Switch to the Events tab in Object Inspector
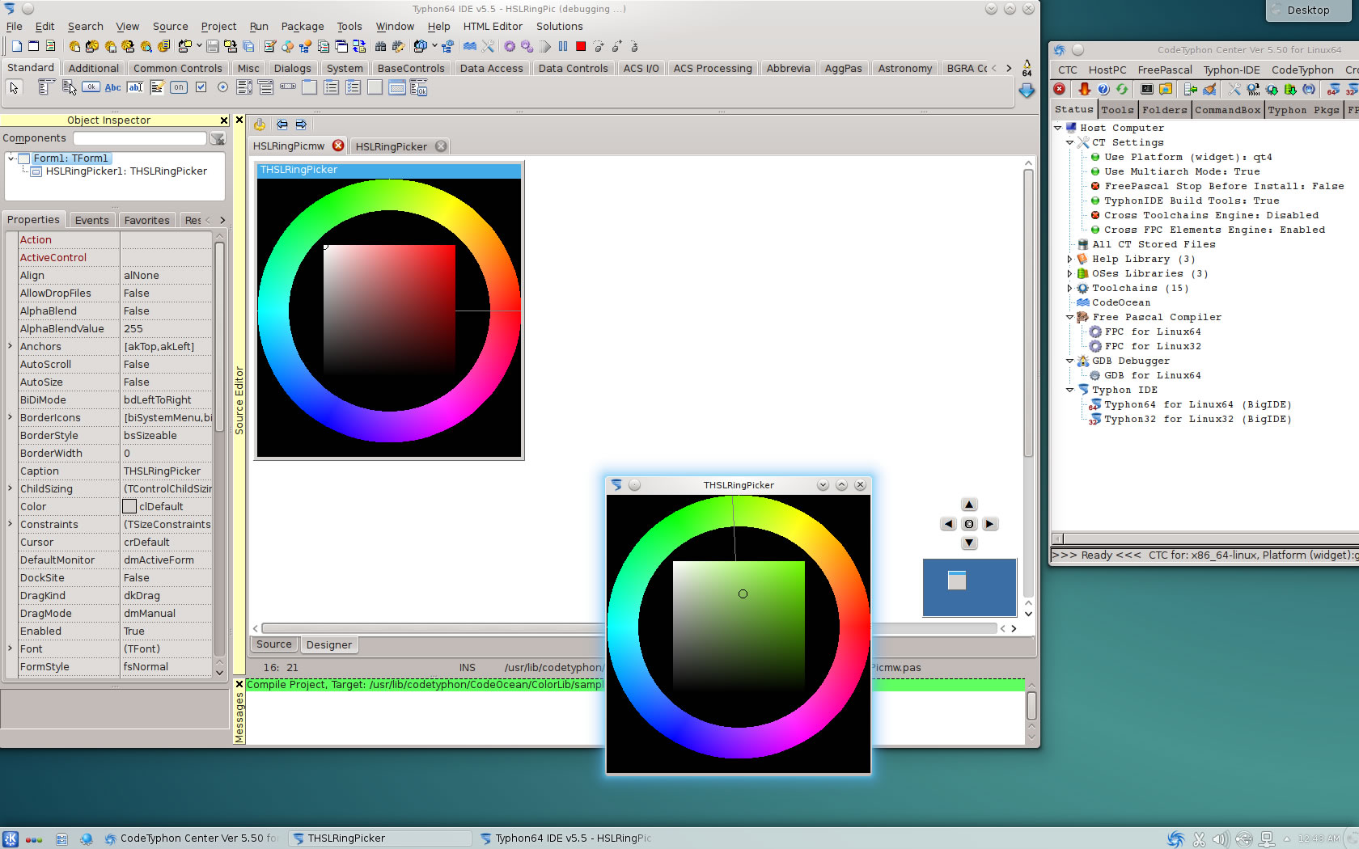The height and width of the screenshot is (849, 1359). pos(91,220)
